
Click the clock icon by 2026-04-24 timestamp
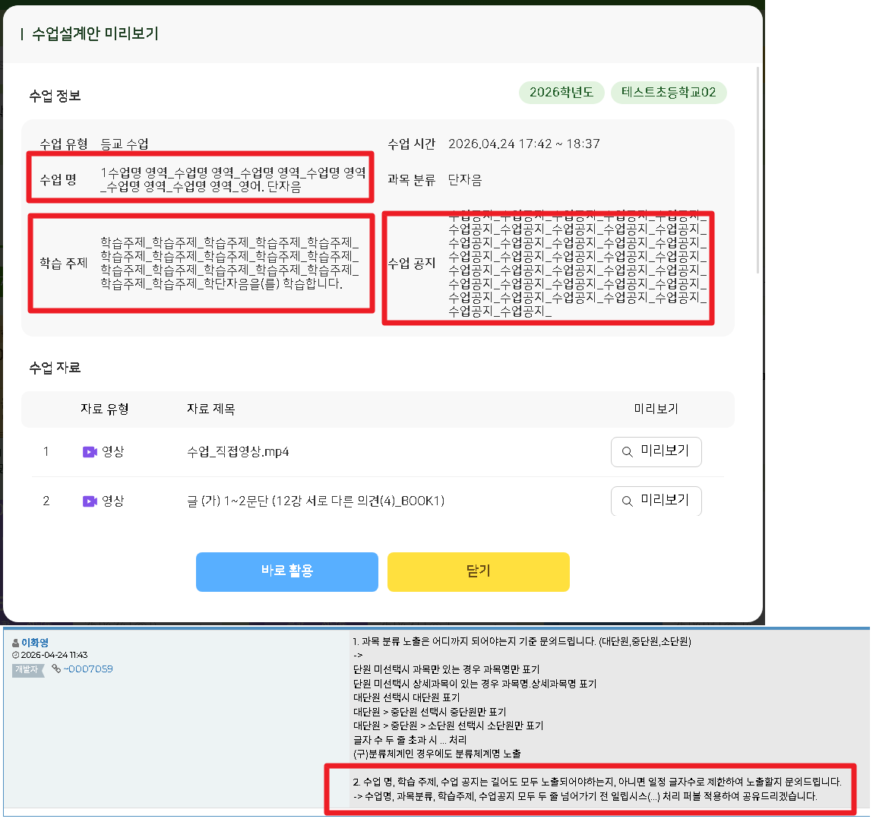[16, 655]
